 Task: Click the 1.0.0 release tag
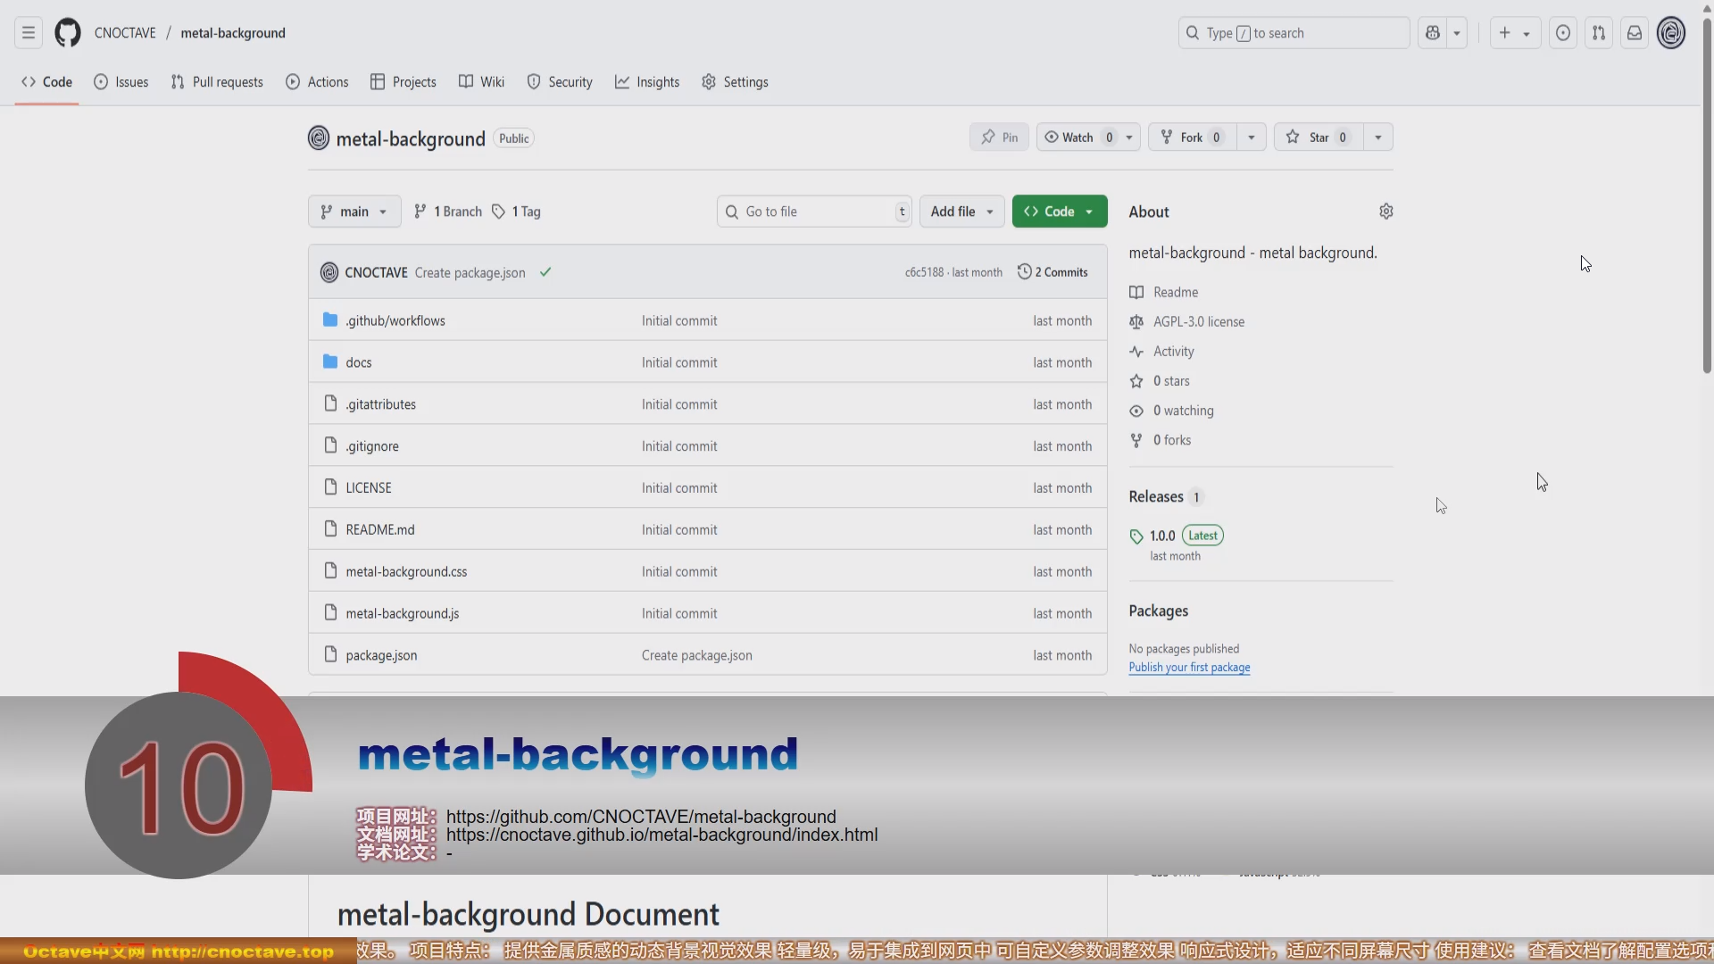click(x=1162, y=536)
